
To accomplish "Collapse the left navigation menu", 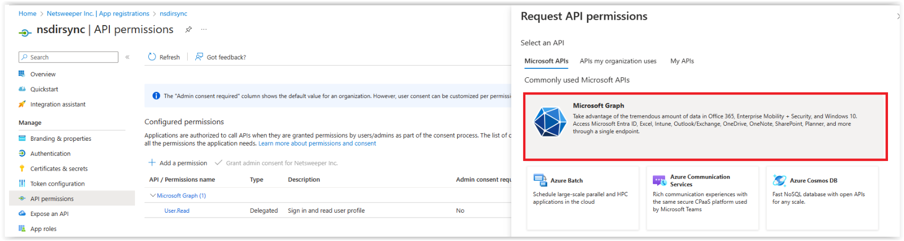I will click(x=127, y=57).
